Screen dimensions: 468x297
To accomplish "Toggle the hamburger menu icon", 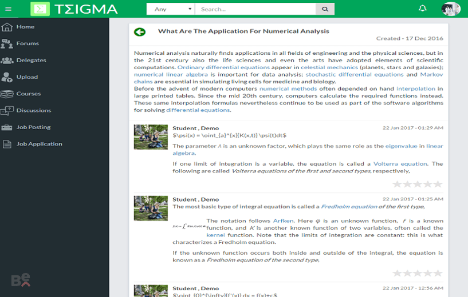I will pos(9,9).
